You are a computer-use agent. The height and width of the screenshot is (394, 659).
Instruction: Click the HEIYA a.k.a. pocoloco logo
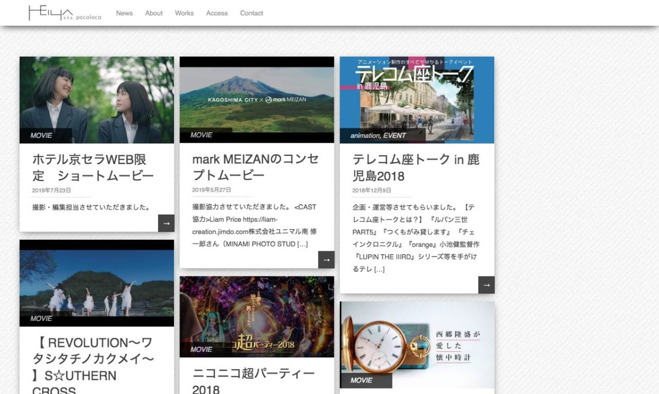pos(65,13)
